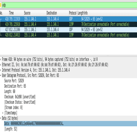
Task: Click info '52829 → 65 Len=52' of packet 427
Action: [x=93, y=30]
